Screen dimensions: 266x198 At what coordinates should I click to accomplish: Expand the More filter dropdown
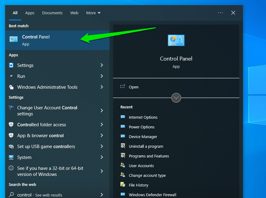pos(93,13)
